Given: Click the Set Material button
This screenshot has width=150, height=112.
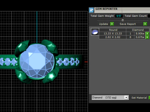Looking at the screenshot, I should [139, 98].
